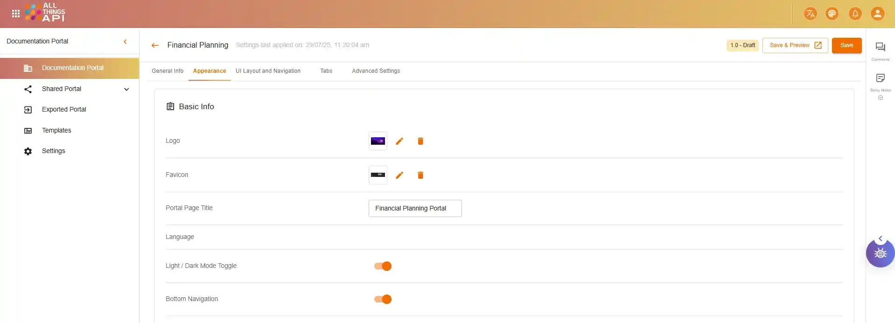Open the Sticky Notes panel
This screenshot has width=895, height=323.
click(x=880, y=78)
